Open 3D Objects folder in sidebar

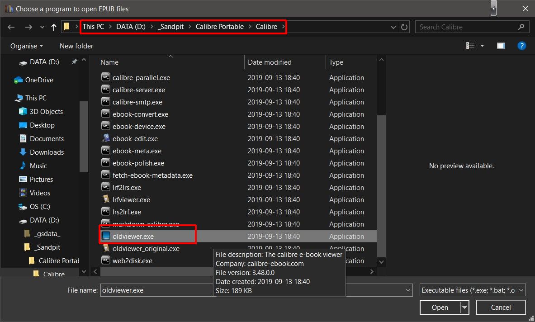pos(46,112)
